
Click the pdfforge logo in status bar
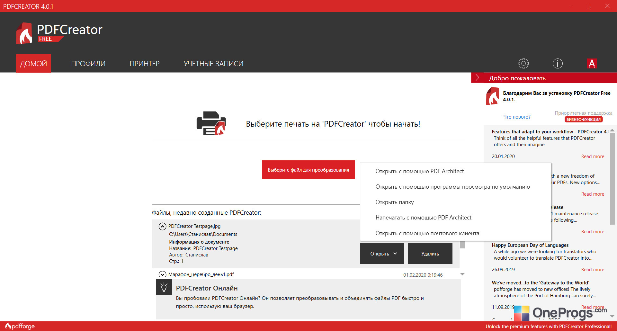pyautogui.click(x=20, y=326)
